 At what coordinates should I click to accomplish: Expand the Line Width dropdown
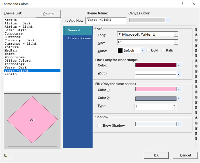[x=178, y=74]
